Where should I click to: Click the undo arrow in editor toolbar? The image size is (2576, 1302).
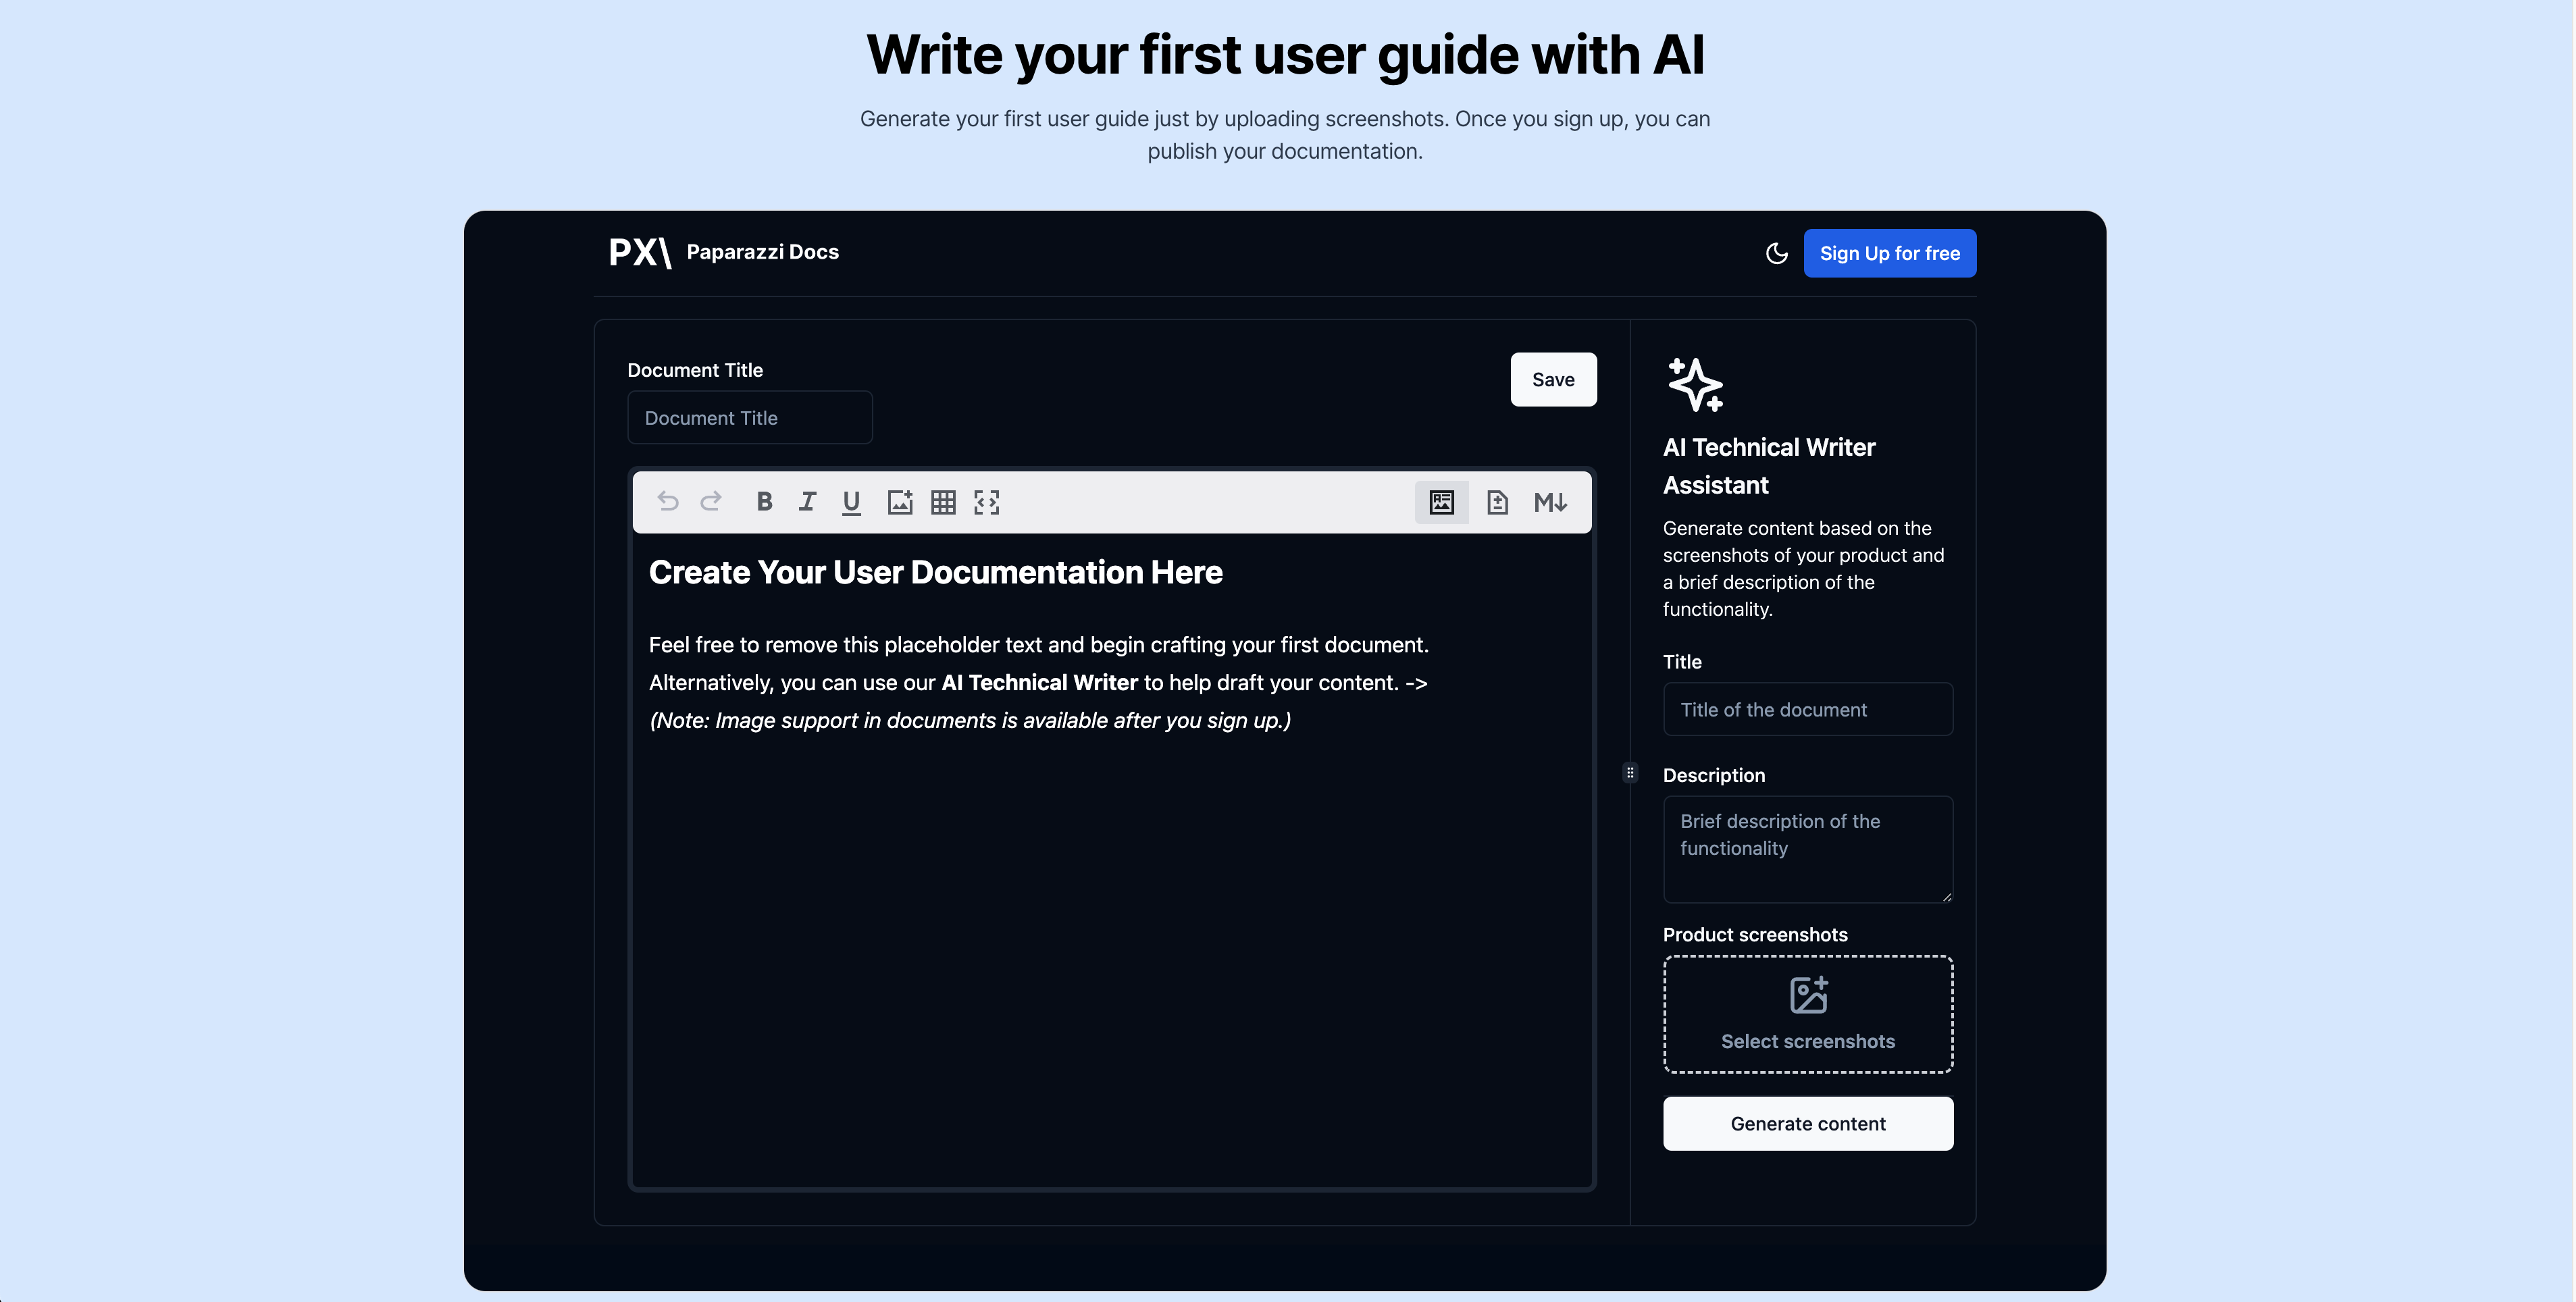tap(667, 502)
